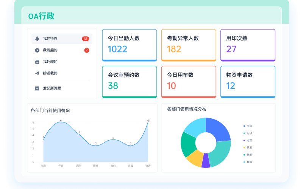This screenshot has height=189, width=303.
Task: Select the purple slice of the donut chart
Action: click(x=206, y=160)
